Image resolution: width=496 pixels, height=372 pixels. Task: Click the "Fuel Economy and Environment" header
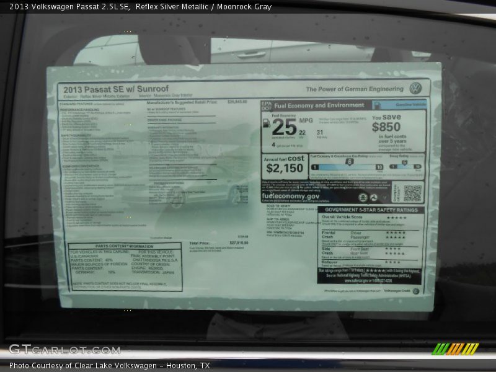click(319, 105)
